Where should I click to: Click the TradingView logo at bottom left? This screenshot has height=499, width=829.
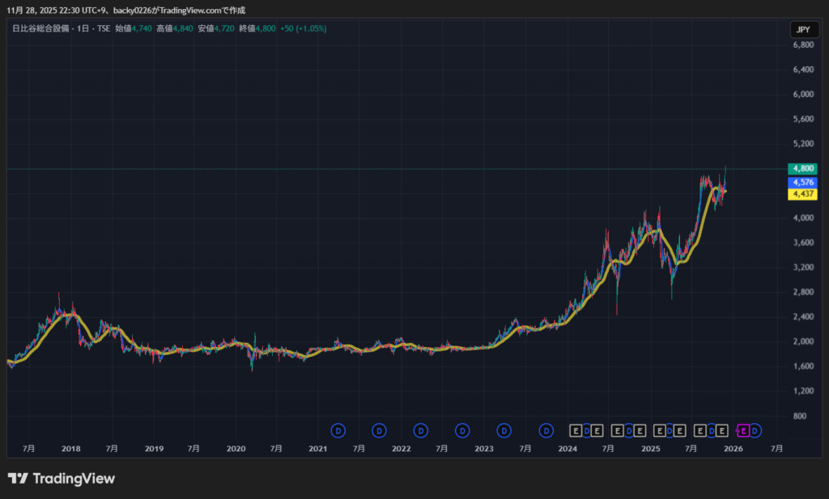62,479
